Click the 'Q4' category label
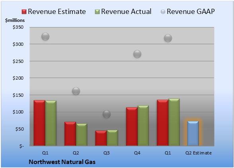This screenshot has height=168, width=234. click(137, 153)
